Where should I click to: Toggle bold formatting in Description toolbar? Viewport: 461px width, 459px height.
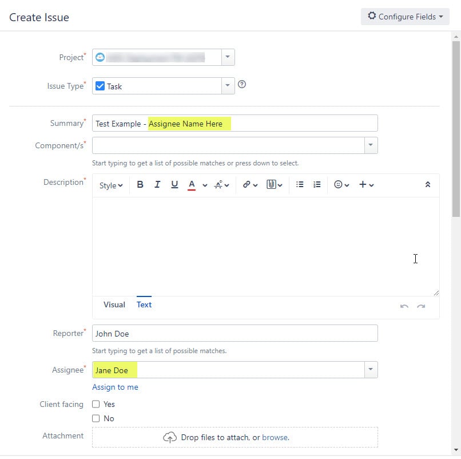pos(140,185)
